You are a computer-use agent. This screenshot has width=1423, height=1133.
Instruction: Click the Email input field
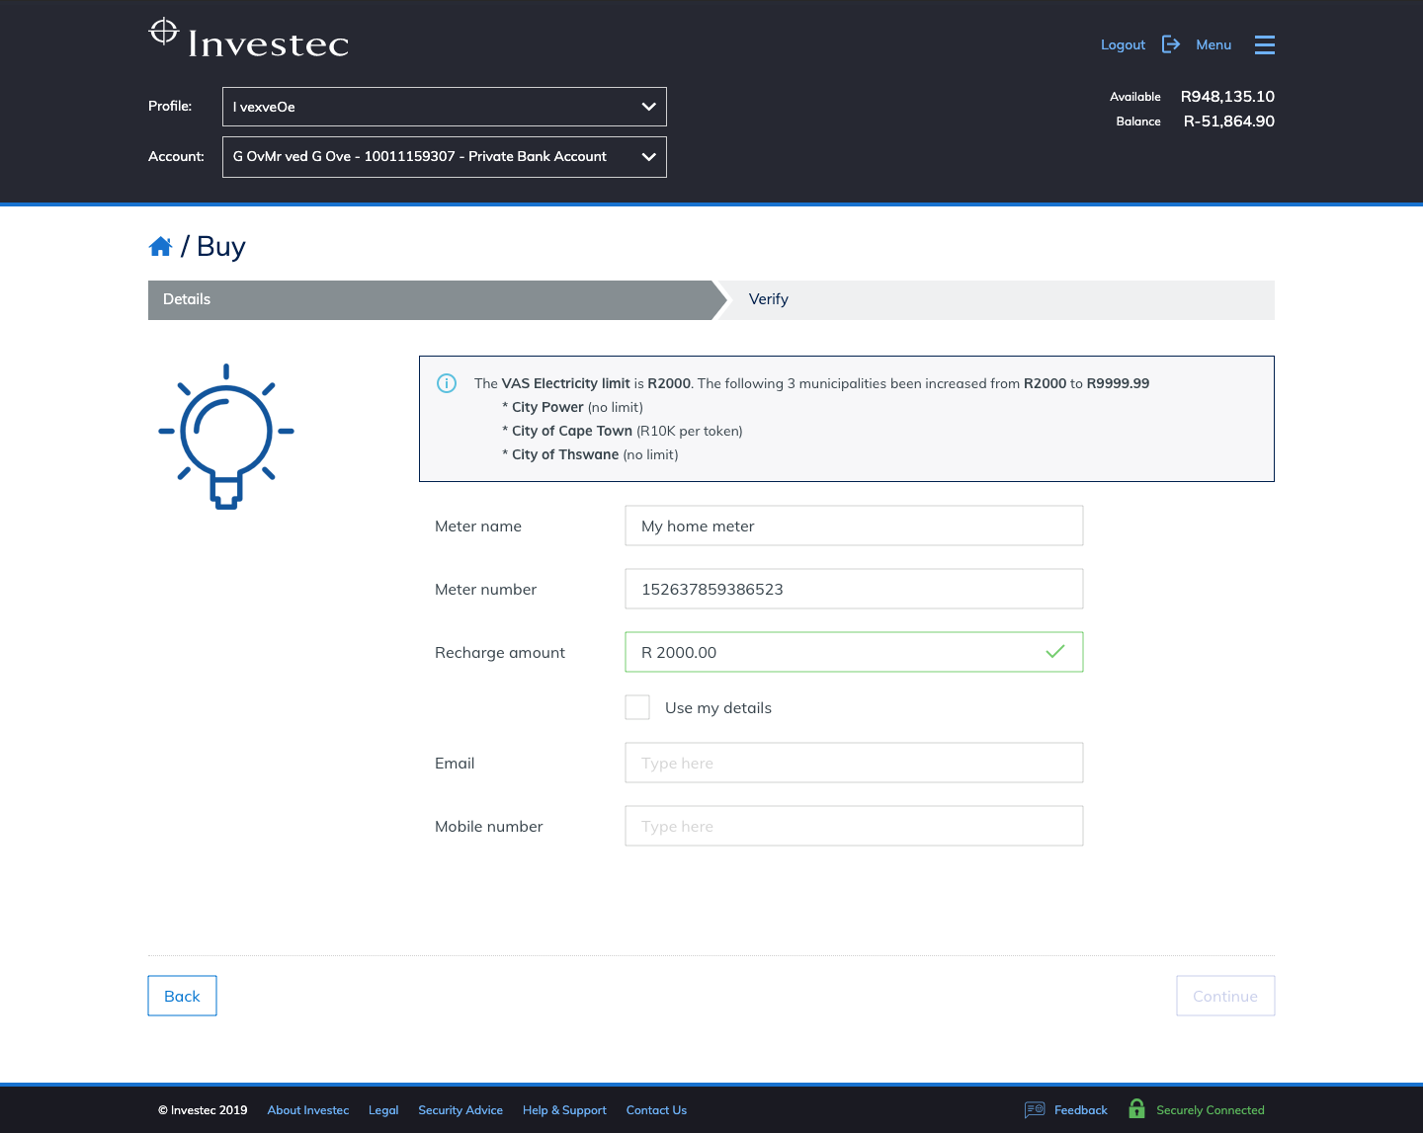point(854,763)
